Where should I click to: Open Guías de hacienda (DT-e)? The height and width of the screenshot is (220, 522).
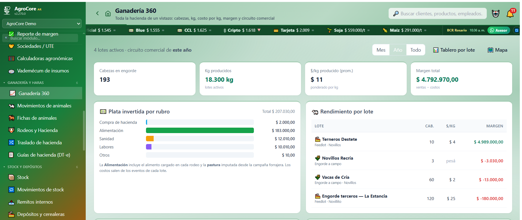(41, 155)
